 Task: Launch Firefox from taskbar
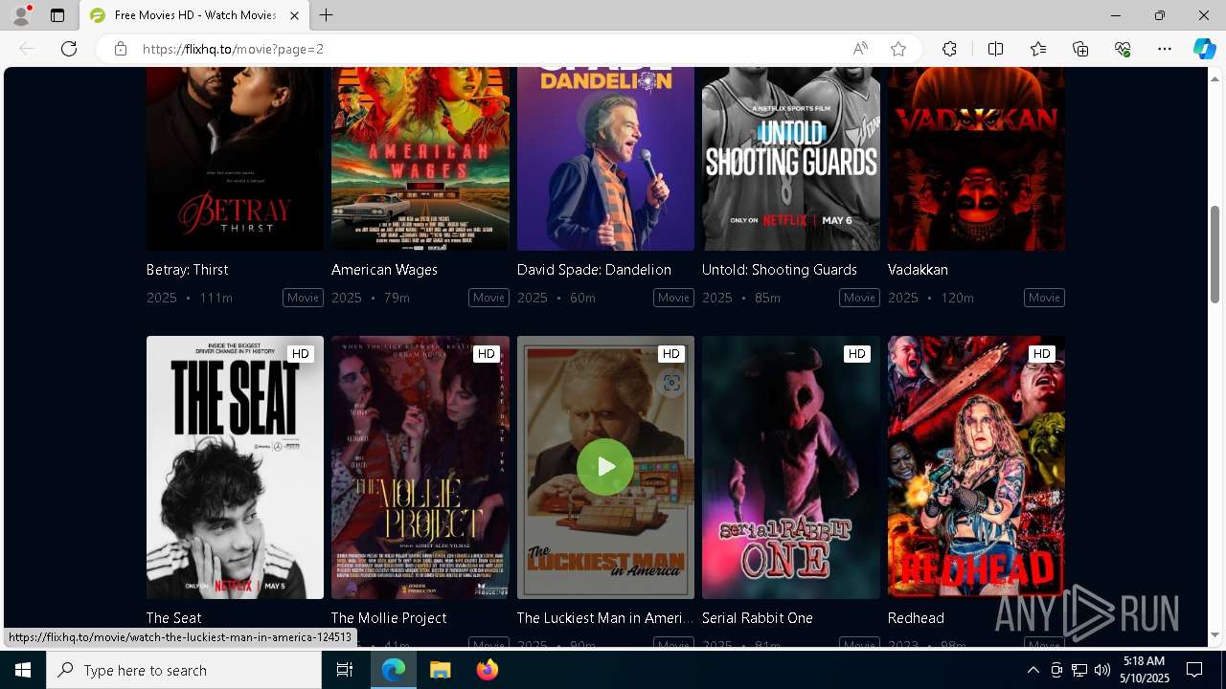tap(488, 670)
